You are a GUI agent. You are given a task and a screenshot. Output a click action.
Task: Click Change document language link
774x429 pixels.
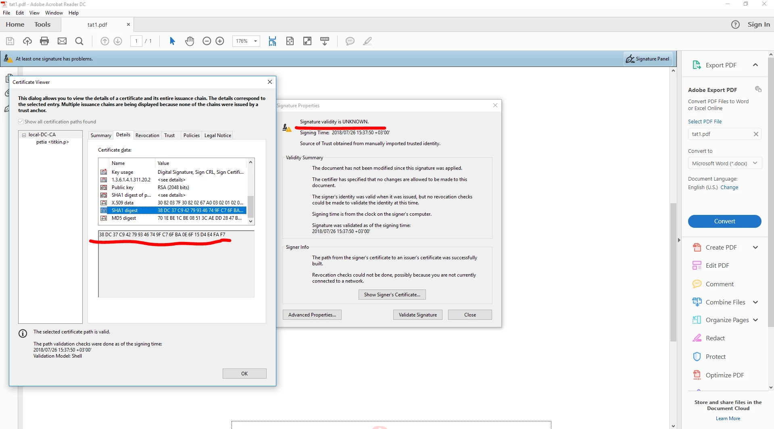coord(730,187)
